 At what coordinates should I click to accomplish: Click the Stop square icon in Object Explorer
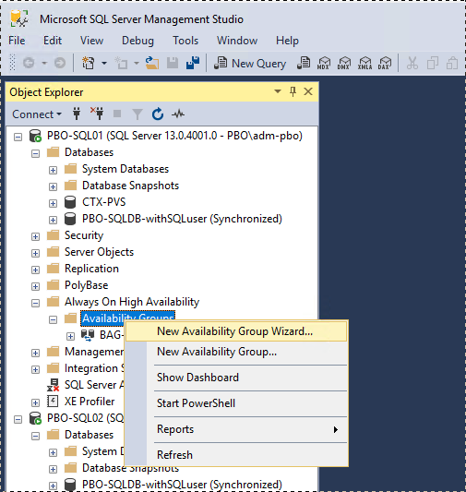coord(117,114)
